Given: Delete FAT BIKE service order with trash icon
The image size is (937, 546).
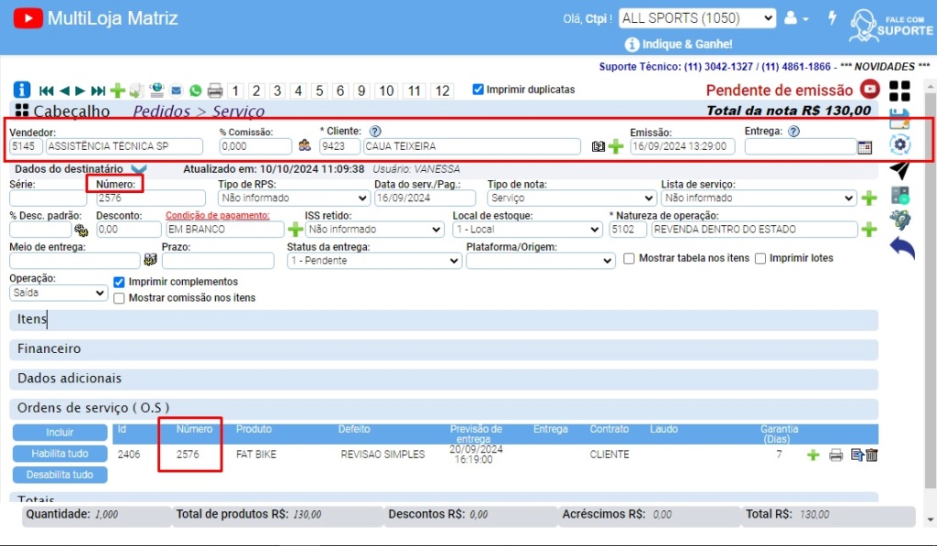Looking at the screenshot, I should [x=872, y=455].
